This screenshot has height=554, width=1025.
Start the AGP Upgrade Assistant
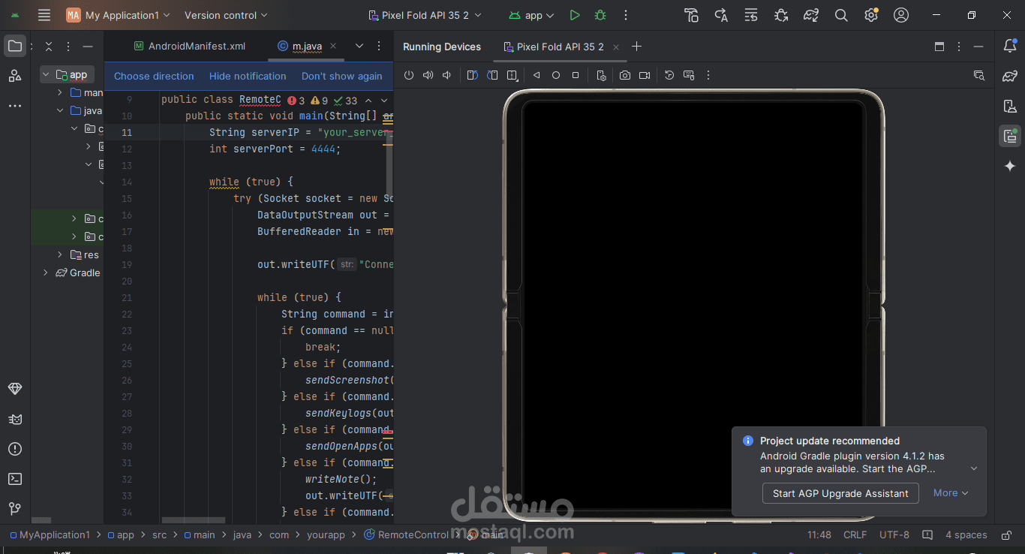point(840,493)
